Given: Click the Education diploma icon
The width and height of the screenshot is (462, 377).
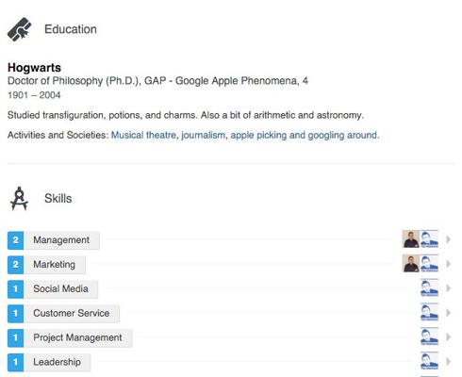Looking at the screenshot, I should [19, 29].
